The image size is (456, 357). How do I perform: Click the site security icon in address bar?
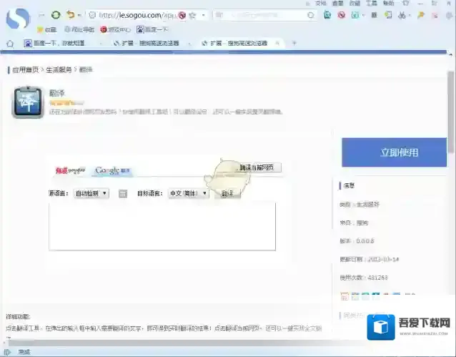(x=92, y=15)
